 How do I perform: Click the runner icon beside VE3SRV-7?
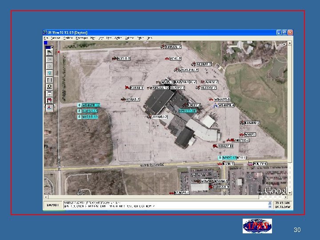198,88
